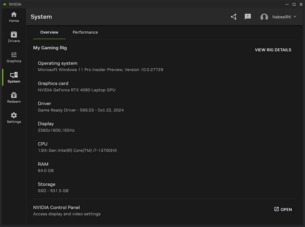Open the Graphics settings page
The image size is (305, 227).
click(x=14, y=57)
